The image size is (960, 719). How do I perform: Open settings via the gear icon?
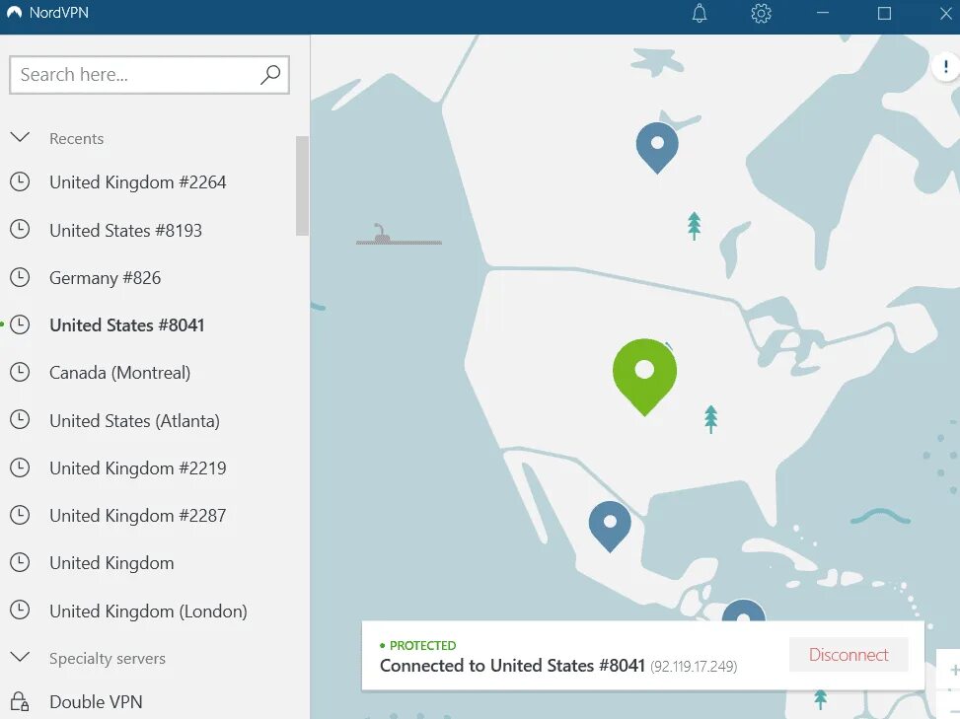click(x=761, y=14)
